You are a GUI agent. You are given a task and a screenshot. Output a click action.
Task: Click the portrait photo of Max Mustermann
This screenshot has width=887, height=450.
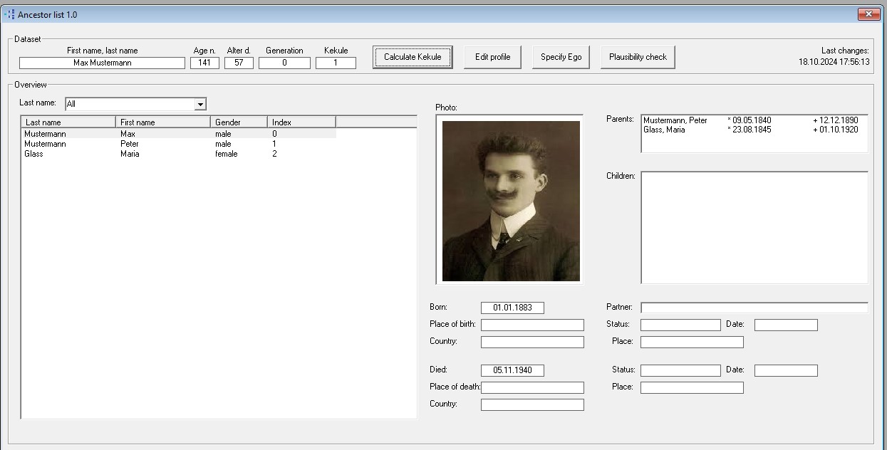(511, 201)
